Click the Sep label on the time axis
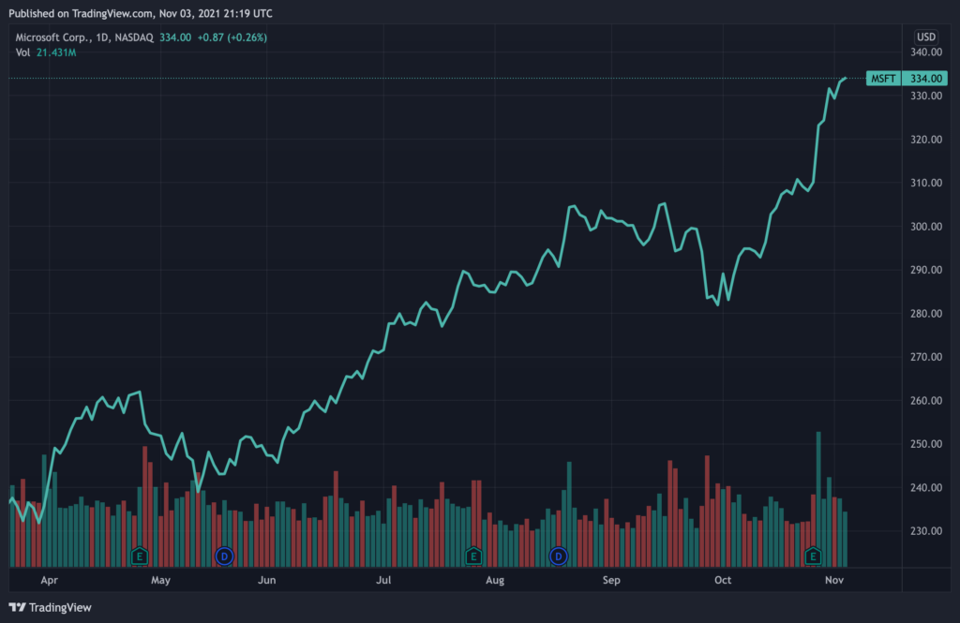The width and height of the screenshot is (960, 623). 611,580
